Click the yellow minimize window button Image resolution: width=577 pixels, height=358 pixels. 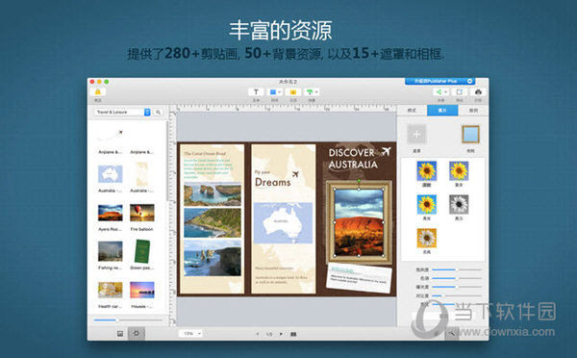[x=99, y=82]
